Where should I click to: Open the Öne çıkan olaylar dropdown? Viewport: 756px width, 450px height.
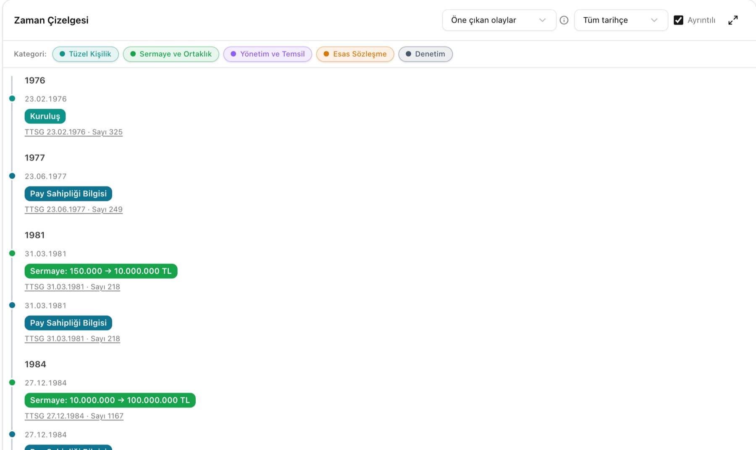499,20
